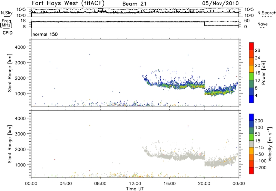Click the 'N.Search' legend label
The width and height of the screenshot is (276, 191).
(266, 13)
